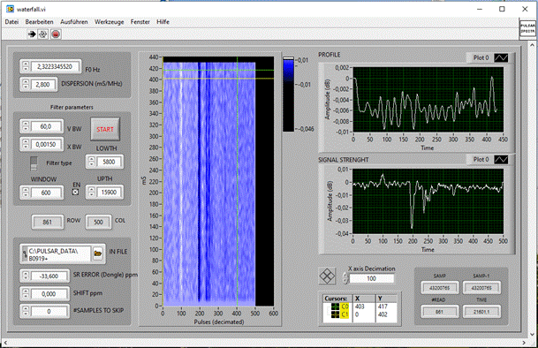Screen dimensions: 538x348
Task: Click the DISPERSION stepper arrows
Action: click(26, 84)
